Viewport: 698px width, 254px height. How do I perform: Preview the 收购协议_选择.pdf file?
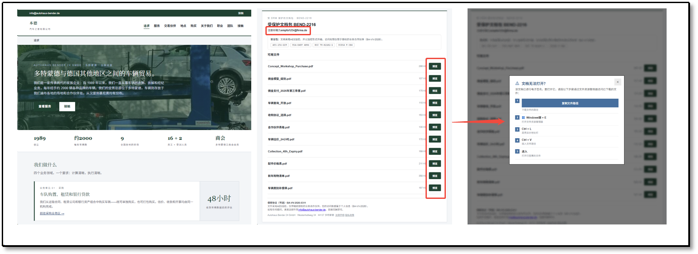point(435,115)
